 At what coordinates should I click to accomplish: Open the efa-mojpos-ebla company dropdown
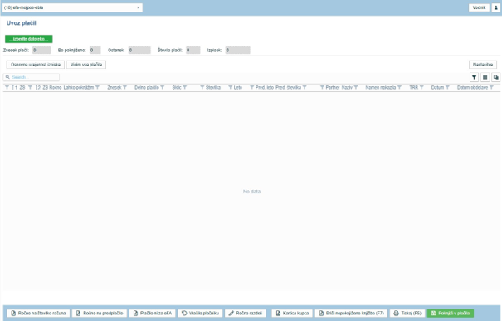72,7
